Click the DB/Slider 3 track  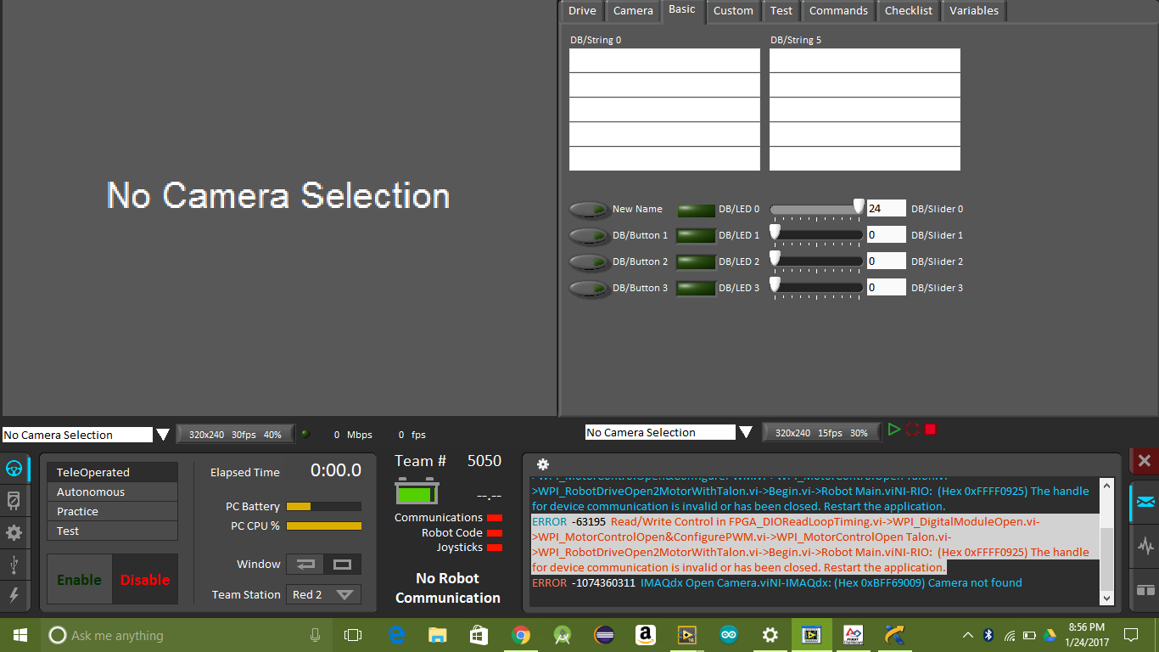(x=816, y=288)
